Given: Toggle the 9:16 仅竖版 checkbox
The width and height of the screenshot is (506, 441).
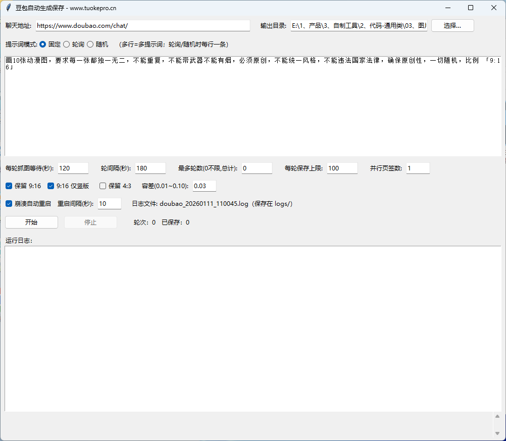Looking at the screenshot, I should pos(50,186).
